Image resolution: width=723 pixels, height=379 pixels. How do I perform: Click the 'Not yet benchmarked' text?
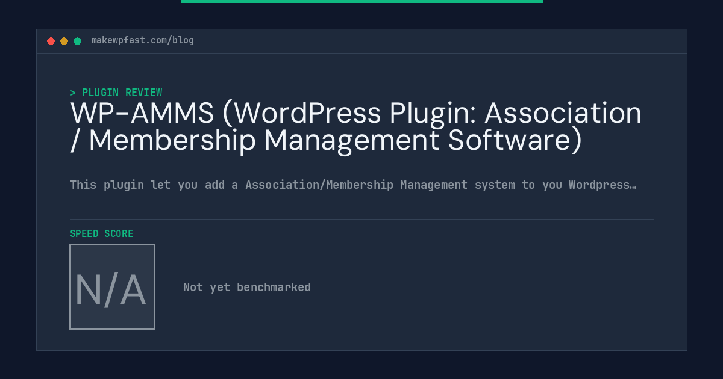(247, 287)
